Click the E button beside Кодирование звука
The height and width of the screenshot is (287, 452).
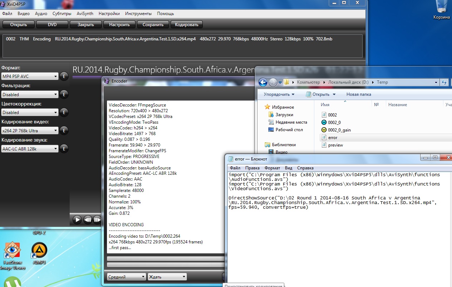[x=64, y=149]
